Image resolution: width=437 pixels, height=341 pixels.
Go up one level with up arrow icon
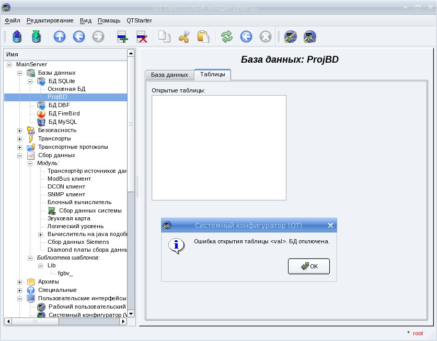[x=60, y=37]
